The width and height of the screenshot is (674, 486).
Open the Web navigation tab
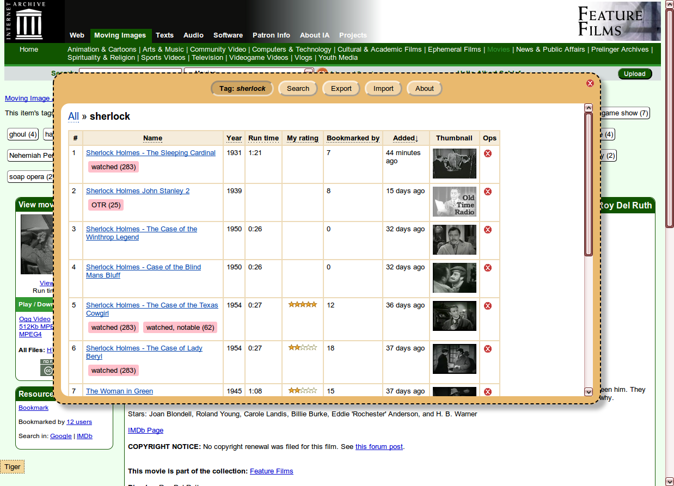point(77,35)
